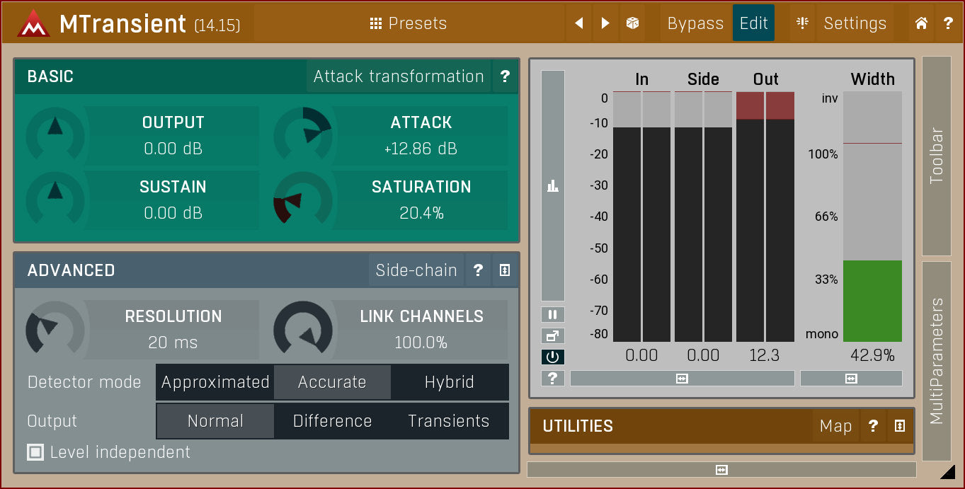Select Hybrid detector mode
965x489 pixels.
449,382
